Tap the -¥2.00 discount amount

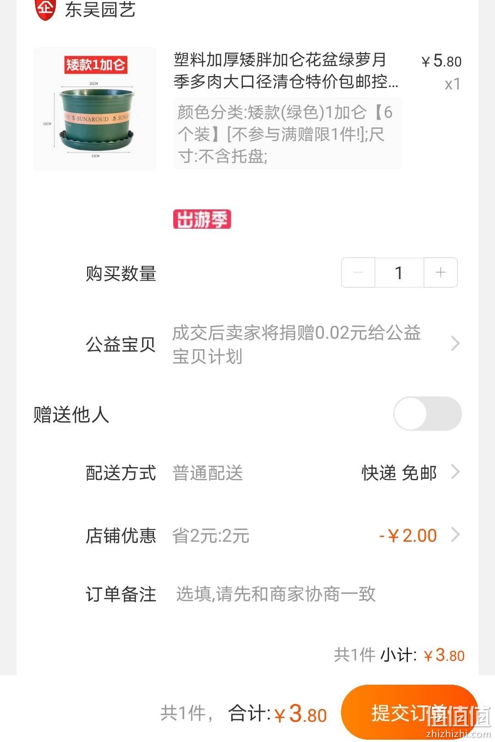tap(408, 535)
